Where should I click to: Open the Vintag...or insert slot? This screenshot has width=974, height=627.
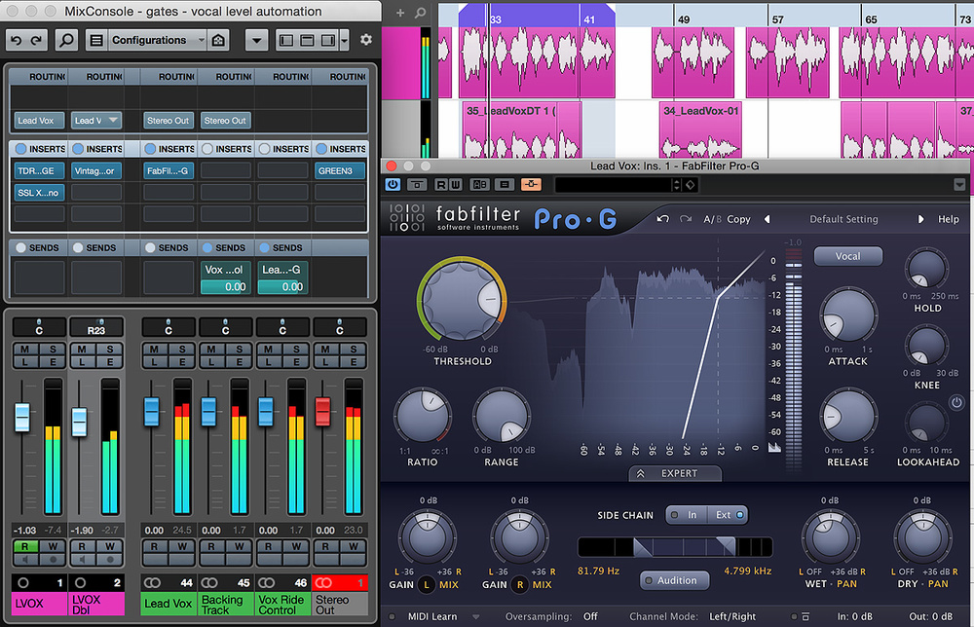pyautogui.click(x=96, y=170)
